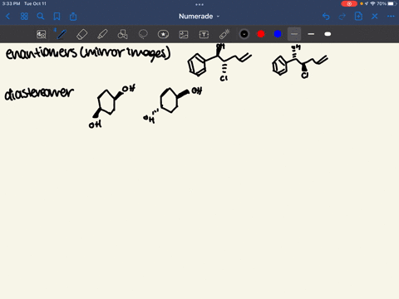Select the Highlighter tool
This screenshot has width=399, height=299.
(102, 34)
